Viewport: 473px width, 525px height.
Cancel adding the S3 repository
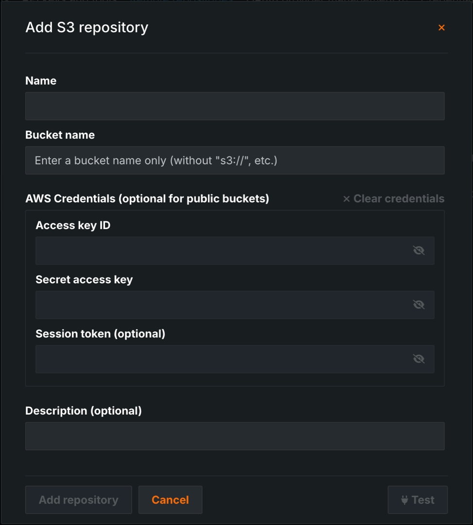tap(170, 500)
